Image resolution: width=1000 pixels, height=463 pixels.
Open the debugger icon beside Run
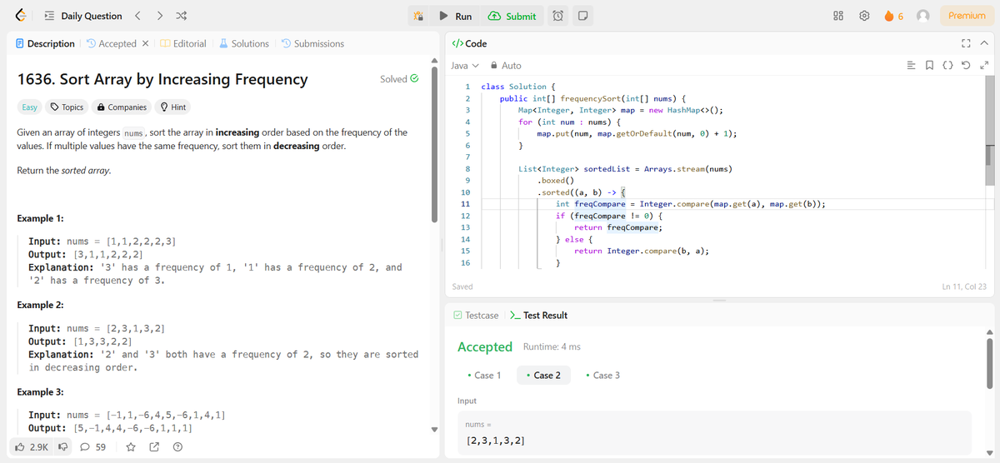click(x=420, y=16)
